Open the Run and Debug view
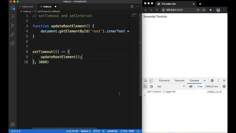The image size is (236, 133). coord(13,34)
